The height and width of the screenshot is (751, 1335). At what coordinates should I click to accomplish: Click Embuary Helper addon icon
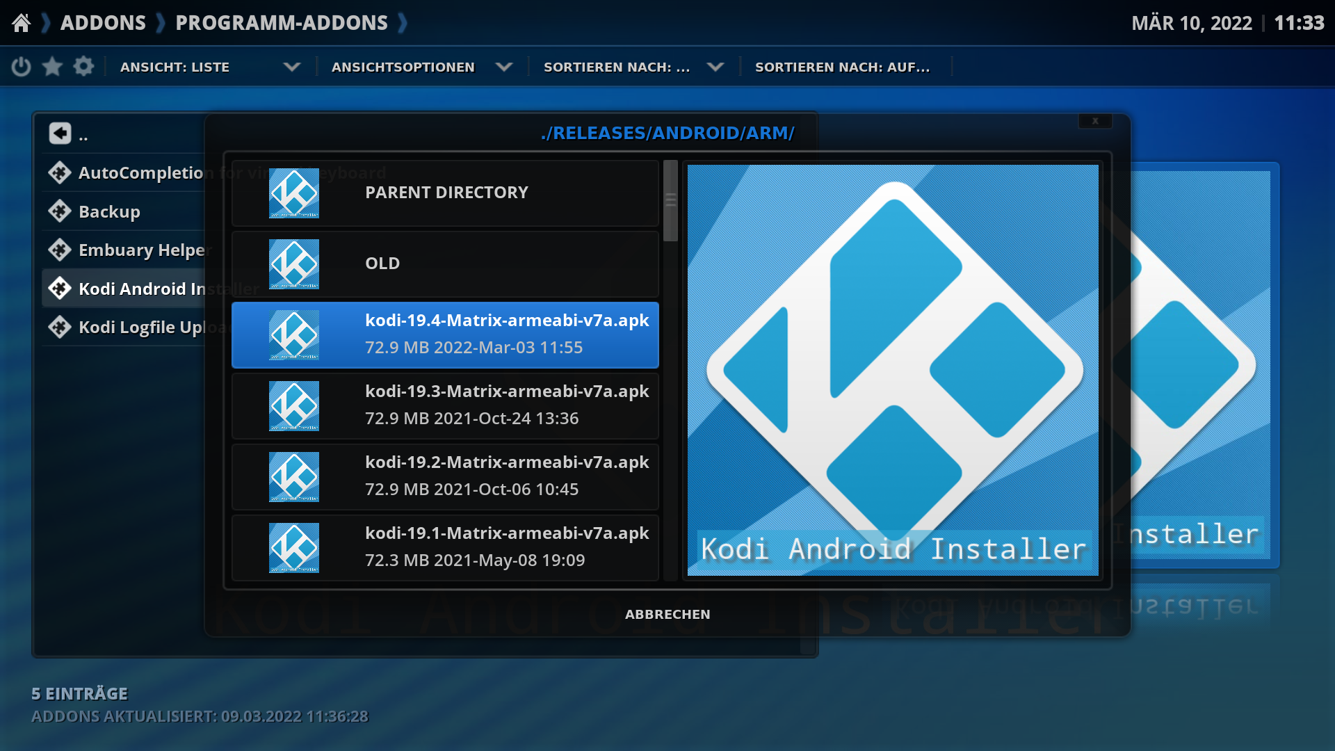60,250
